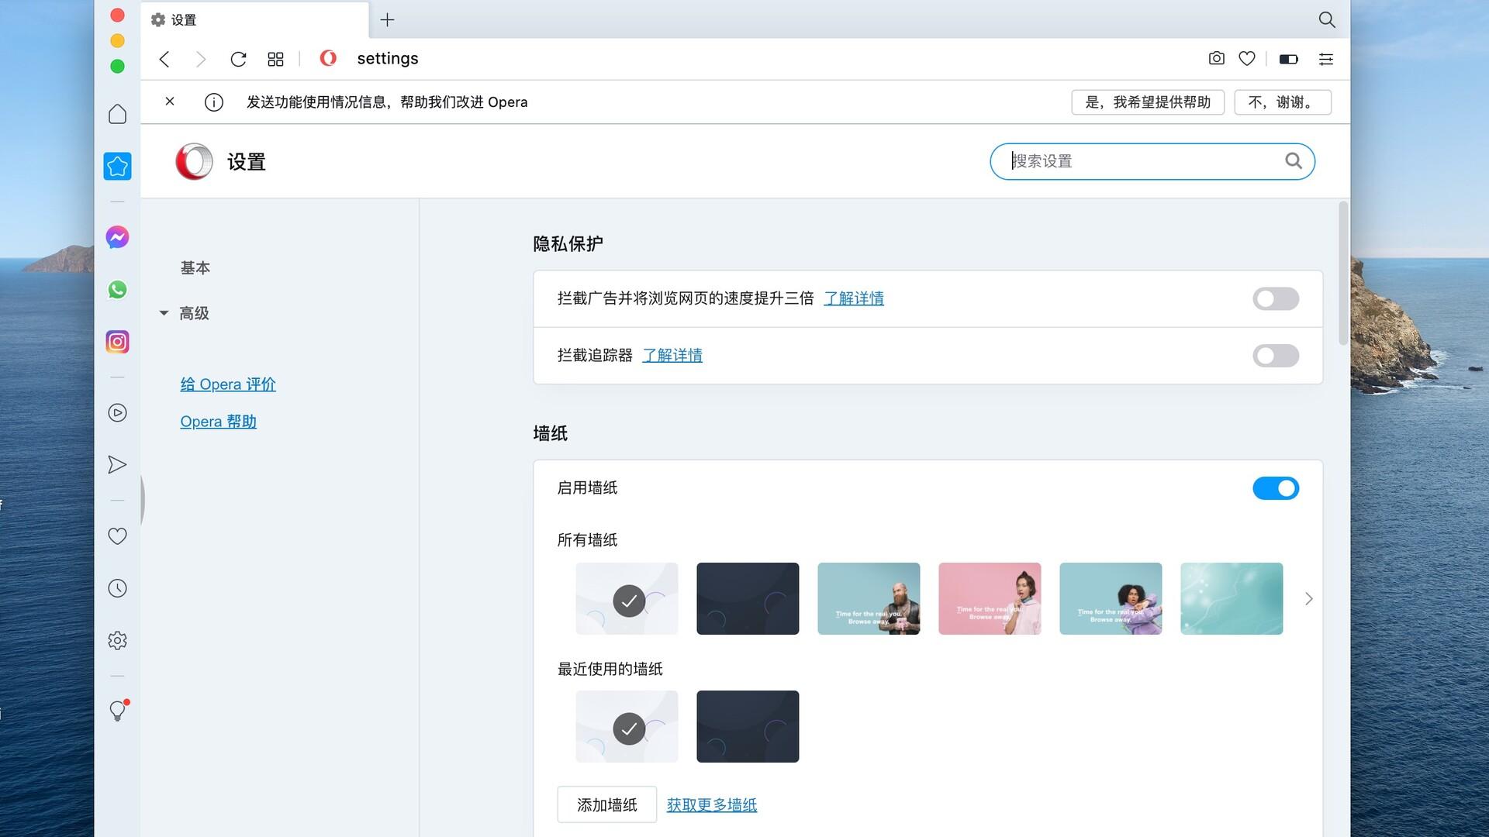Click the 添加墙纸 button
This screenshot has height=837, width=1489.
pyautogui.click(x=606, y=804)
